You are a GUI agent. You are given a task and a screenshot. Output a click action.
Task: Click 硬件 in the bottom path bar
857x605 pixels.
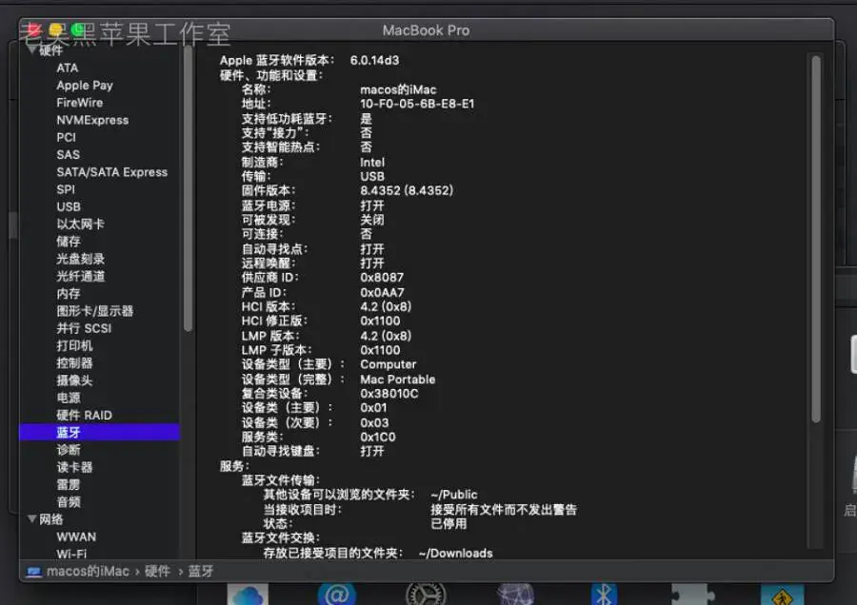pyautogui.click(x=157, y=571)
